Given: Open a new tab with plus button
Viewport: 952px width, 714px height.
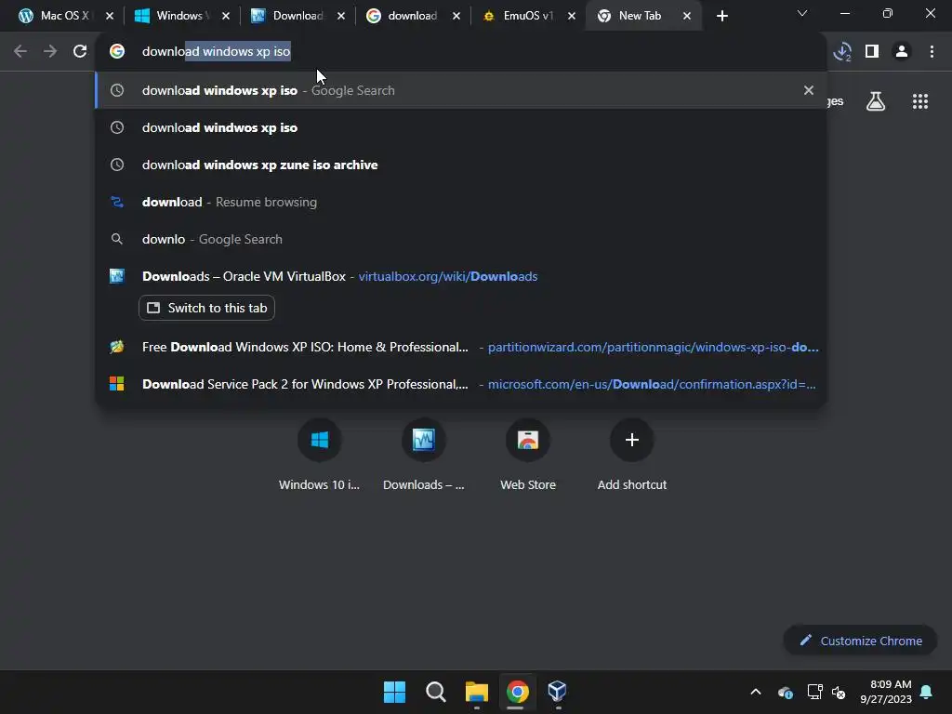Looking at the screenshot, I should (x=721, y=17).
